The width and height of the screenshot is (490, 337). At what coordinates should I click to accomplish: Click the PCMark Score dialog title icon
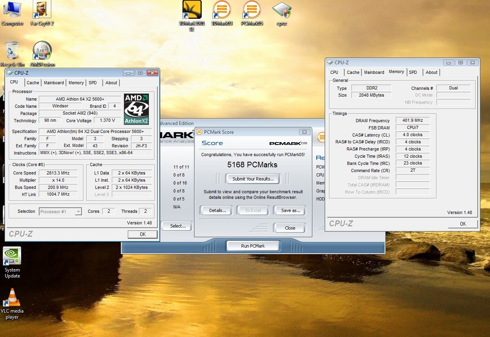(199, 132)
